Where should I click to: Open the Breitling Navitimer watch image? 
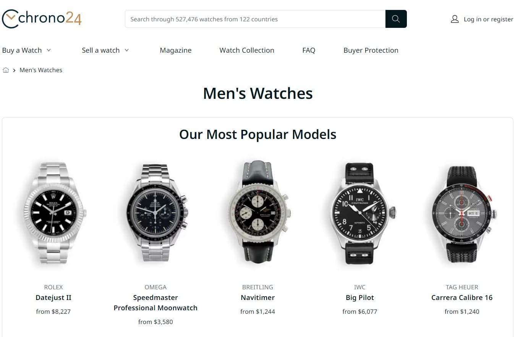click(258, 213)
